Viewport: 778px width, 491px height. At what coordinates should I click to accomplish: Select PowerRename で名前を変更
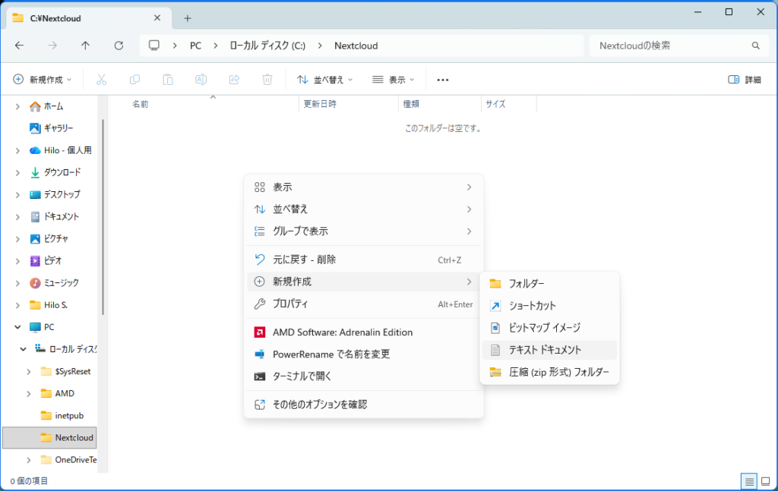(331, 354)
